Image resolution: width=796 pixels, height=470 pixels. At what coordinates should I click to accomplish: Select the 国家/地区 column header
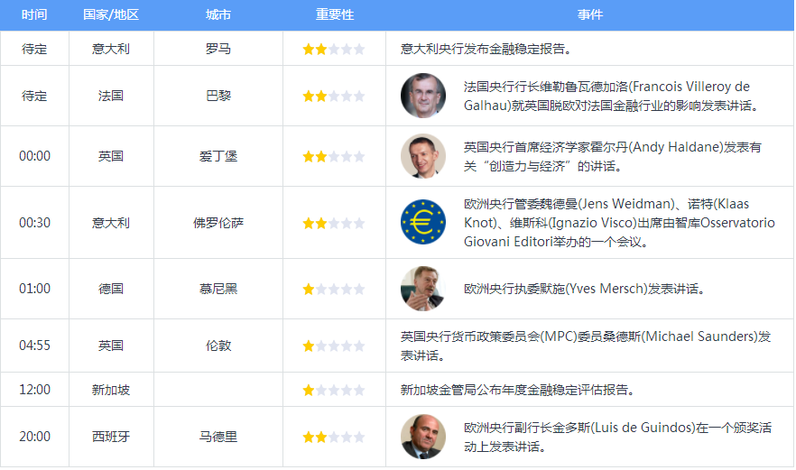[111, 14]
